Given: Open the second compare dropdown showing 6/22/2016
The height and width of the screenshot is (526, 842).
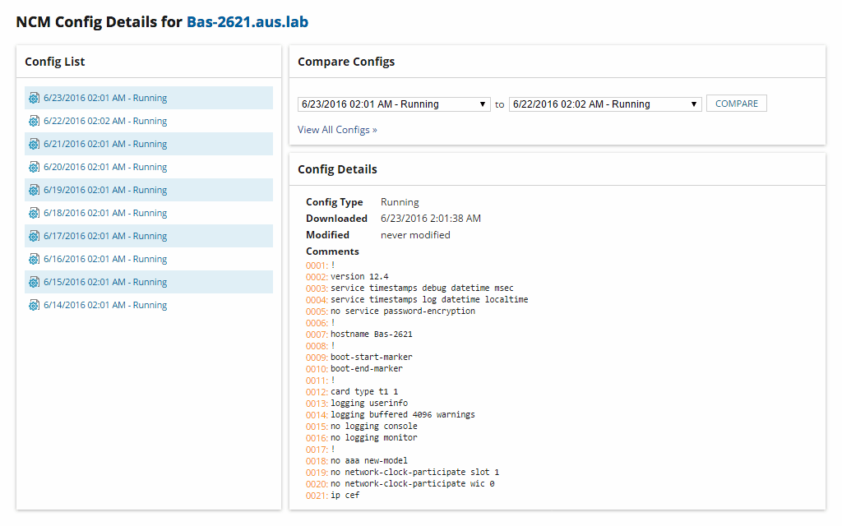Looking at the screenshot, I should pyautogui.click(x=605, y=104).
